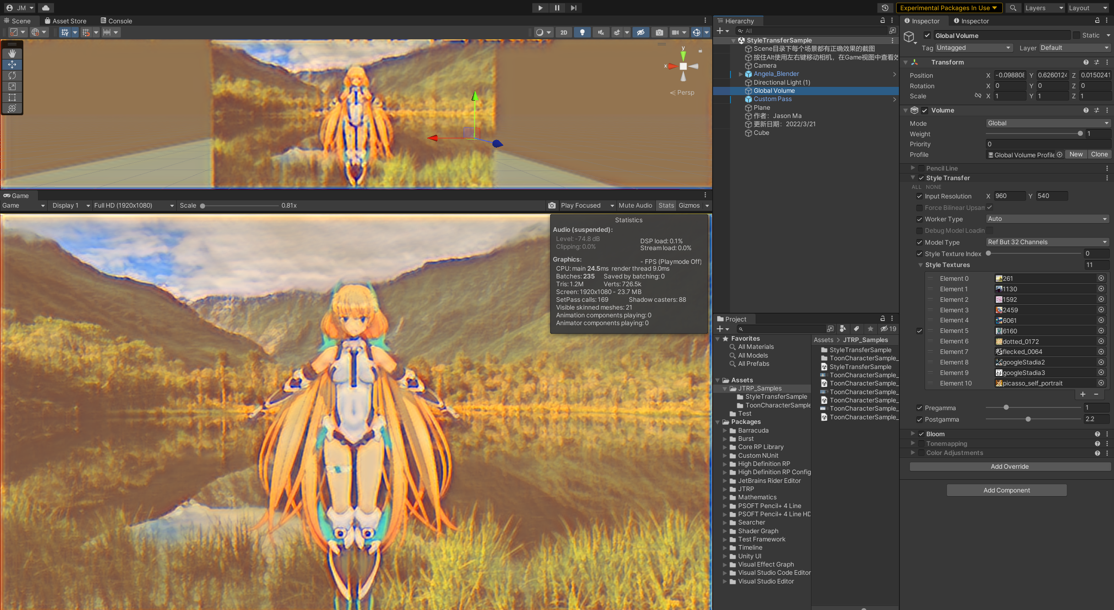The image size is (1114, 610).
Task: Click the undo history icon
Action: [x=885, y=8]
